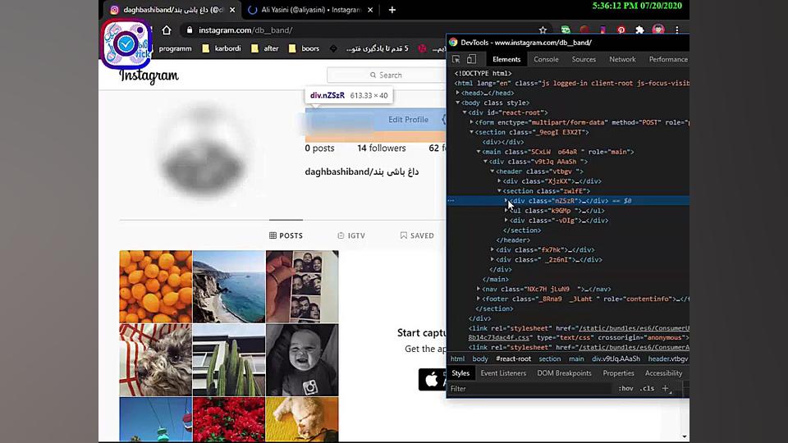788x443 pixels.
Task: Click the address bar URL
Action: point(245,30)
